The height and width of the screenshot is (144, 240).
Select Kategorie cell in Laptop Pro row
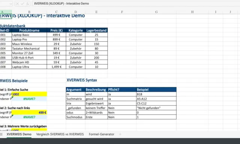(76, 39)
